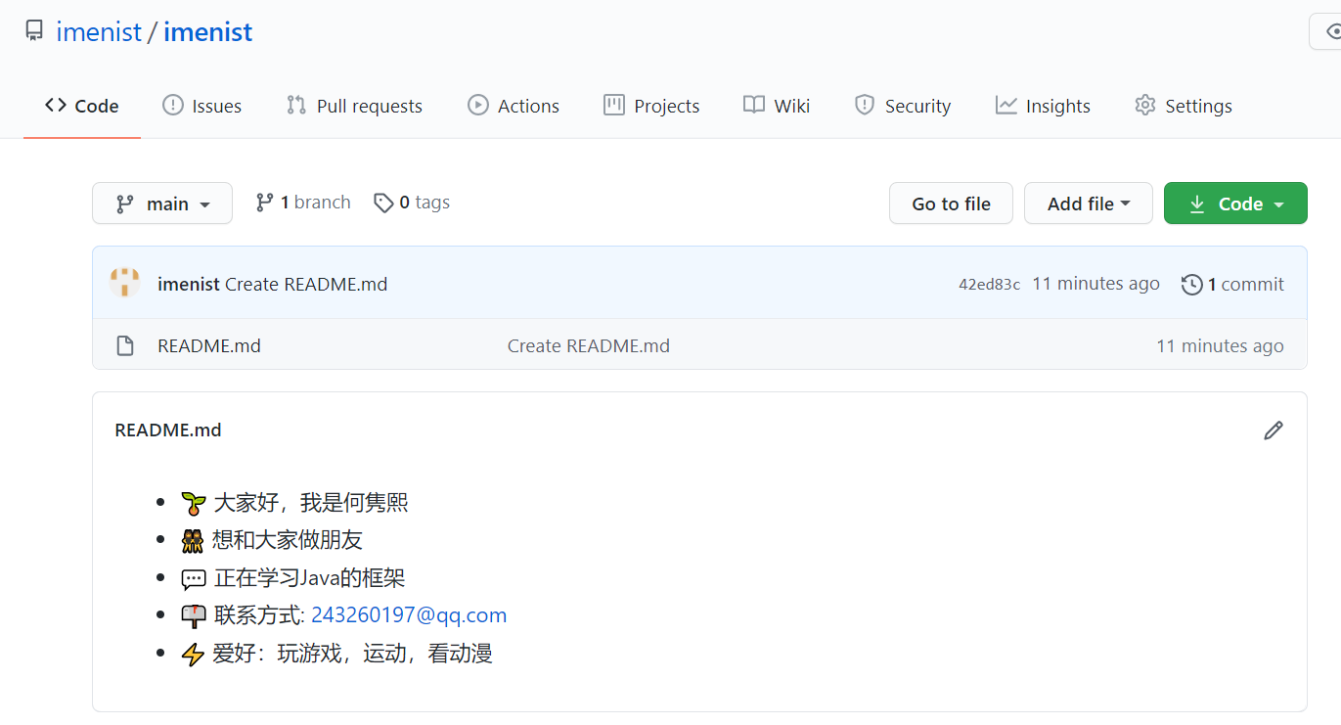
Task: Expand the Add file dropdown
Action: pos(1089,204)
